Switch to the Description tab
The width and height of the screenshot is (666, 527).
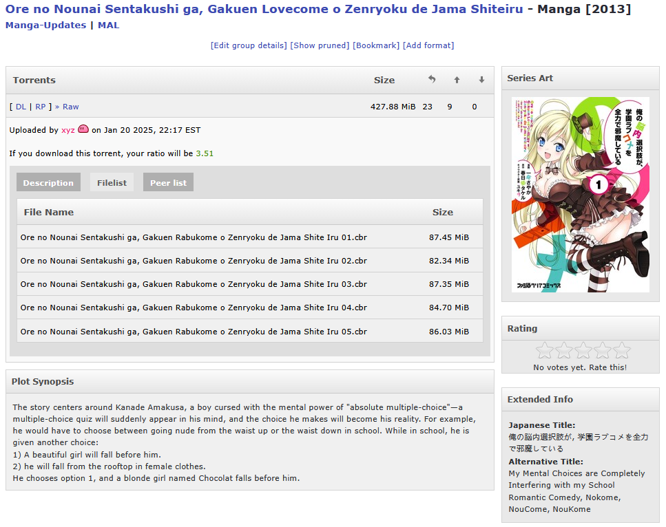(x=48, y=182)
